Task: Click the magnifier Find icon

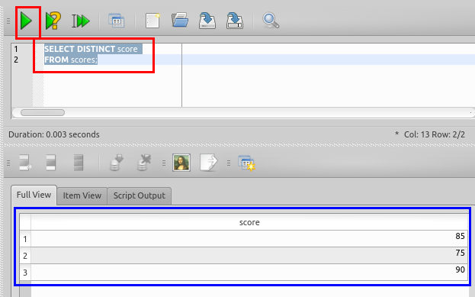Action: (x=271, y=21)
